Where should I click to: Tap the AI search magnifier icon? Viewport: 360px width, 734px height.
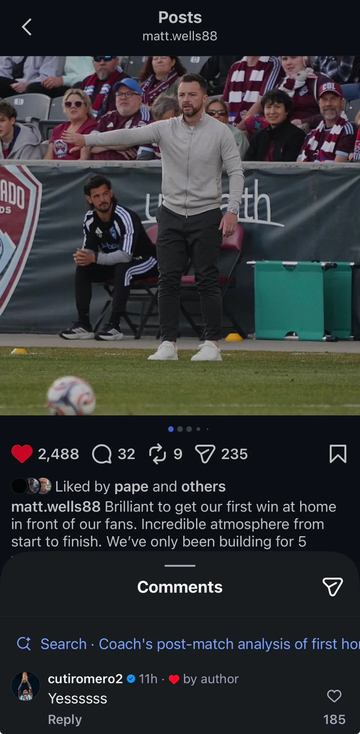(x=24, y=644)
